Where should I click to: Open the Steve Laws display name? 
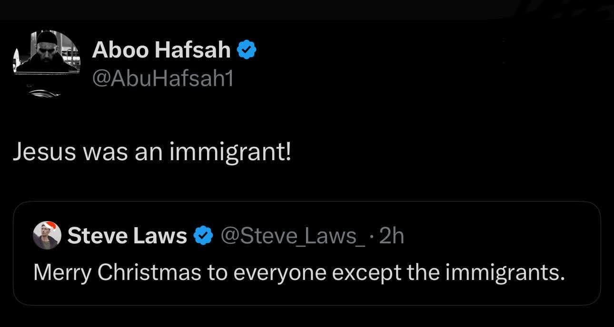[127, 235]
